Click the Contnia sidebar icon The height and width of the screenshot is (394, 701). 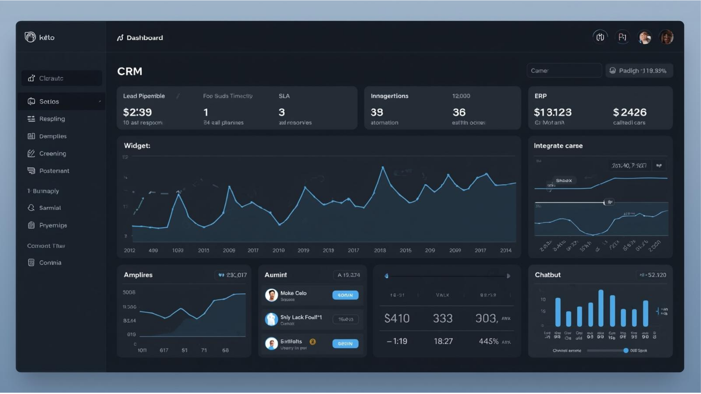tap(31, 262)
